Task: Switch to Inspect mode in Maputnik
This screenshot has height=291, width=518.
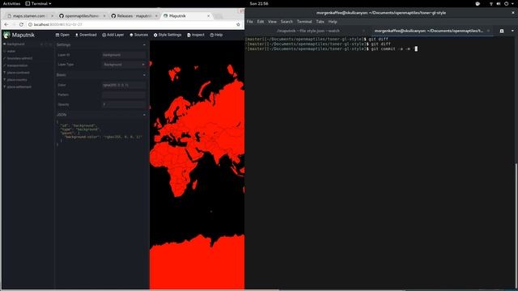Action: pyautogui.click(x=196, y=35)
